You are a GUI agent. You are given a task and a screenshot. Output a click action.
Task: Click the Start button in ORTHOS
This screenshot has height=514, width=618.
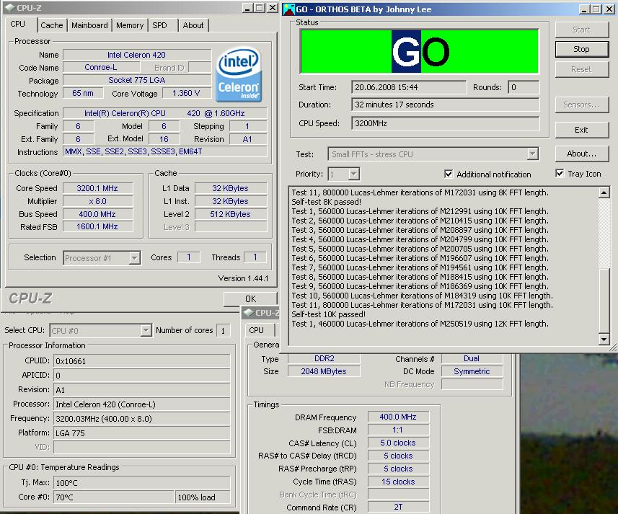coord(581,30)
